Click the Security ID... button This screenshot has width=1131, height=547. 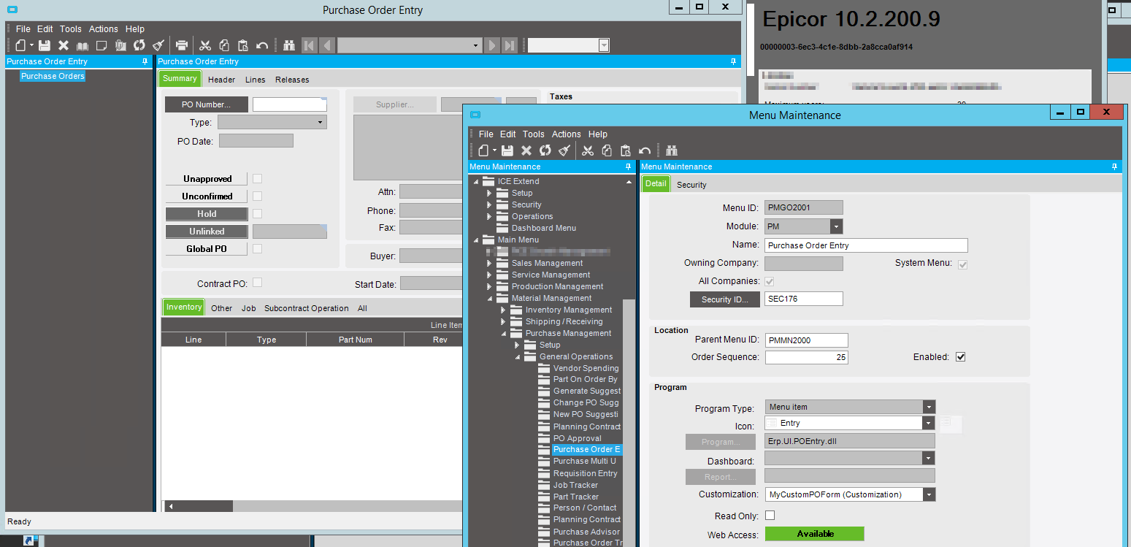point(725,299)
